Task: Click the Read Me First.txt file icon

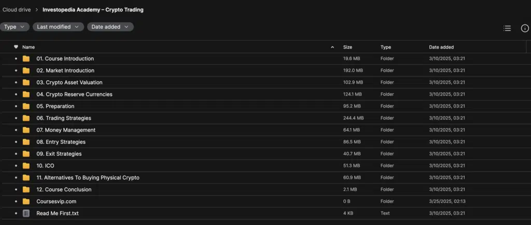Action: (26, 213)
